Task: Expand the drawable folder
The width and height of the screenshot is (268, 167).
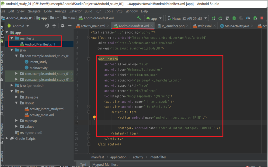Action: pos(16,97)
